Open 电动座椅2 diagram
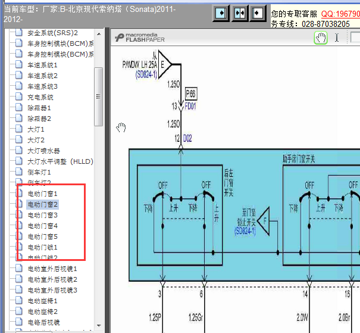Screen dimensions: 360x333 (42, 312)
